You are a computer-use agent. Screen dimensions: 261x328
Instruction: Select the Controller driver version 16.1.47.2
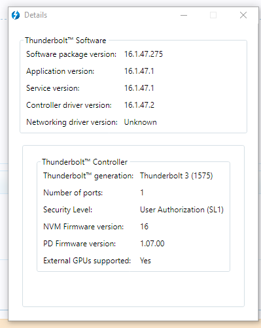click(139, 105)
